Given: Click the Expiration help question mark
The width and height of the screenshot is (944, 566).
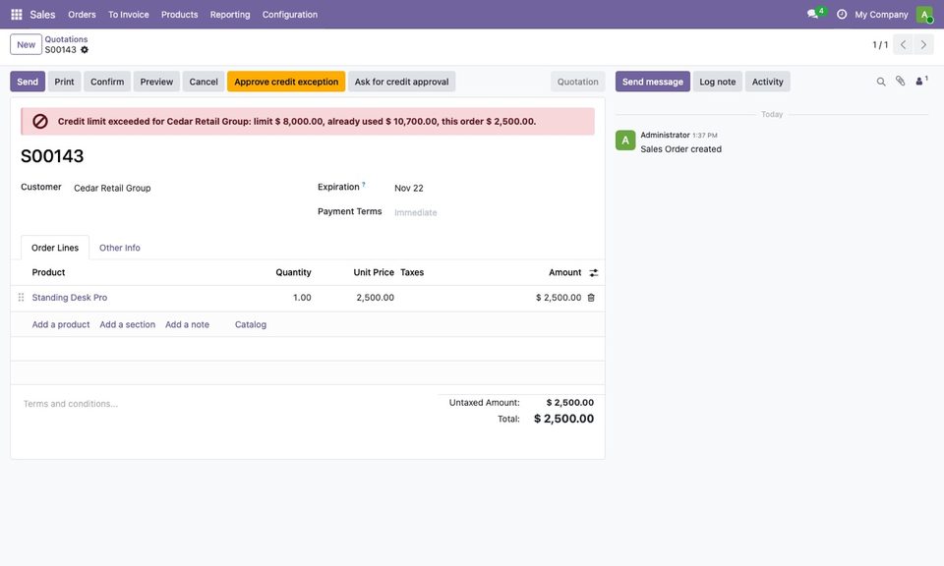Looking at the screenshot, I should [364, 185].
